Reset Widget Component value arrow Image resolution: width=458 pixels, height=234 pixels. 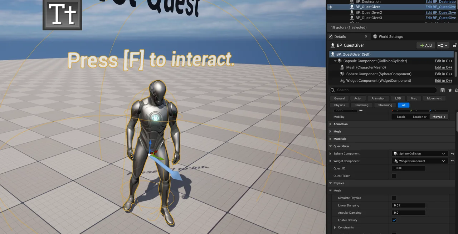(x=453, y=161)
